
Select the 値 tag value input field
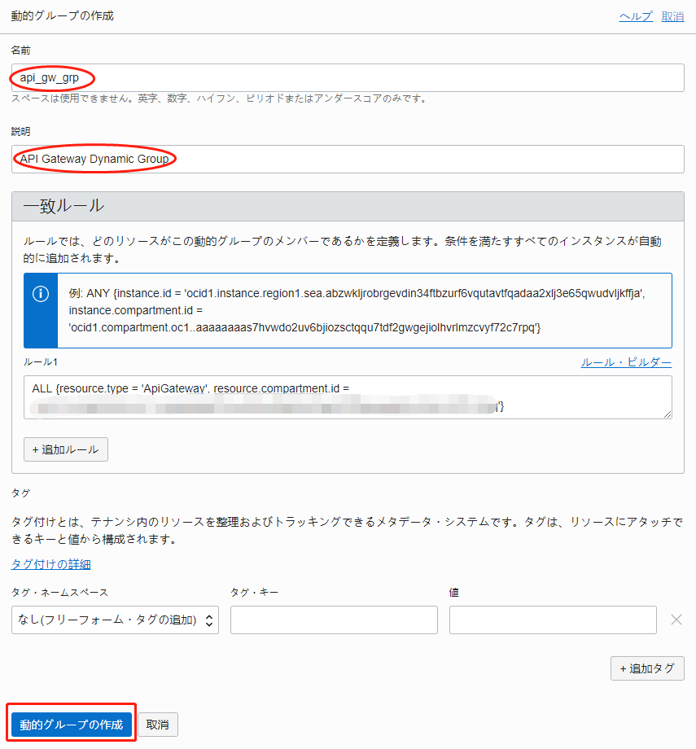553,620
